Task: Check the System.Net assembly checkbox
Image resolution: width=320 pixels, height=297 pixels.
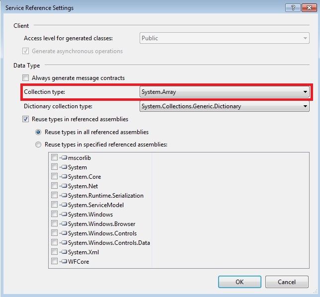Action: pos(54,186)
